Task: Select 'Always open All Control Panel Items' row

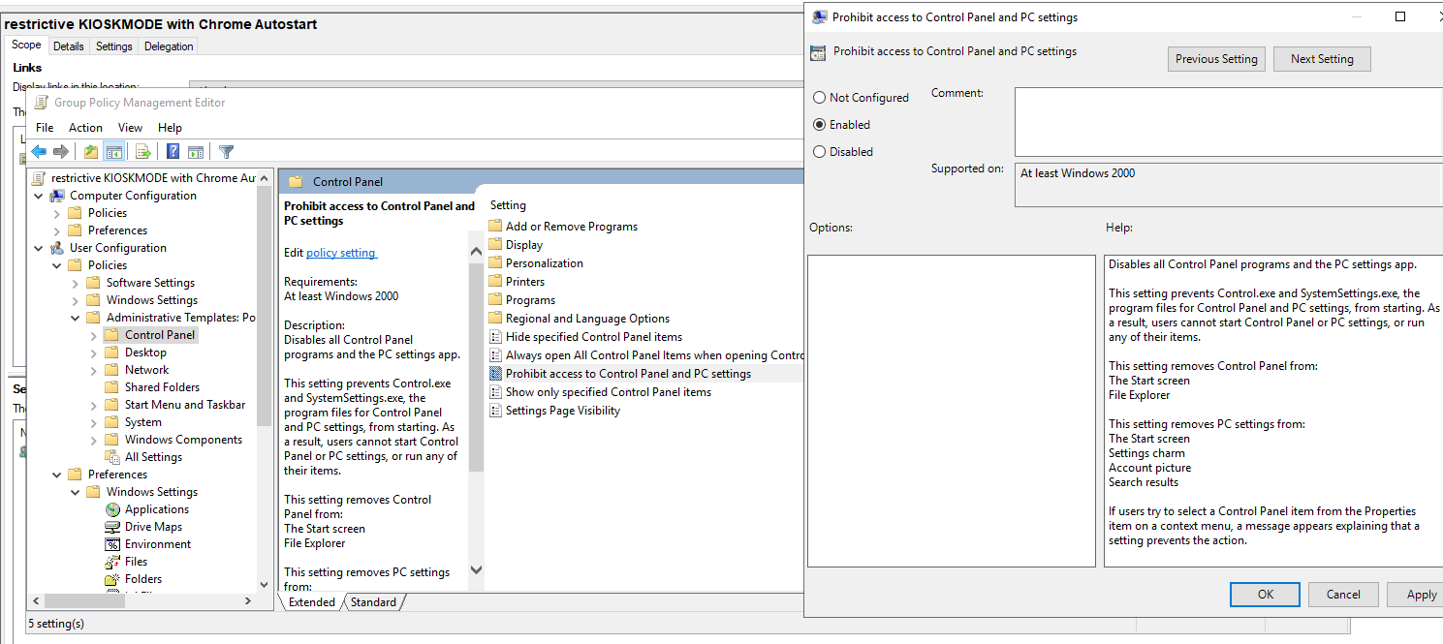Action: click(644, 355)
